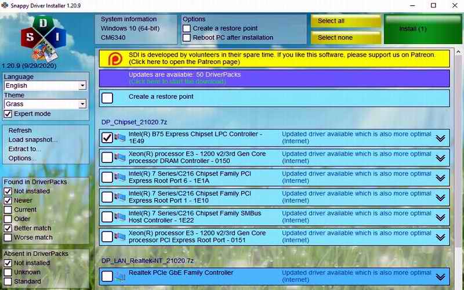
Task: Open Options... from the side menu
Action: 23,158
